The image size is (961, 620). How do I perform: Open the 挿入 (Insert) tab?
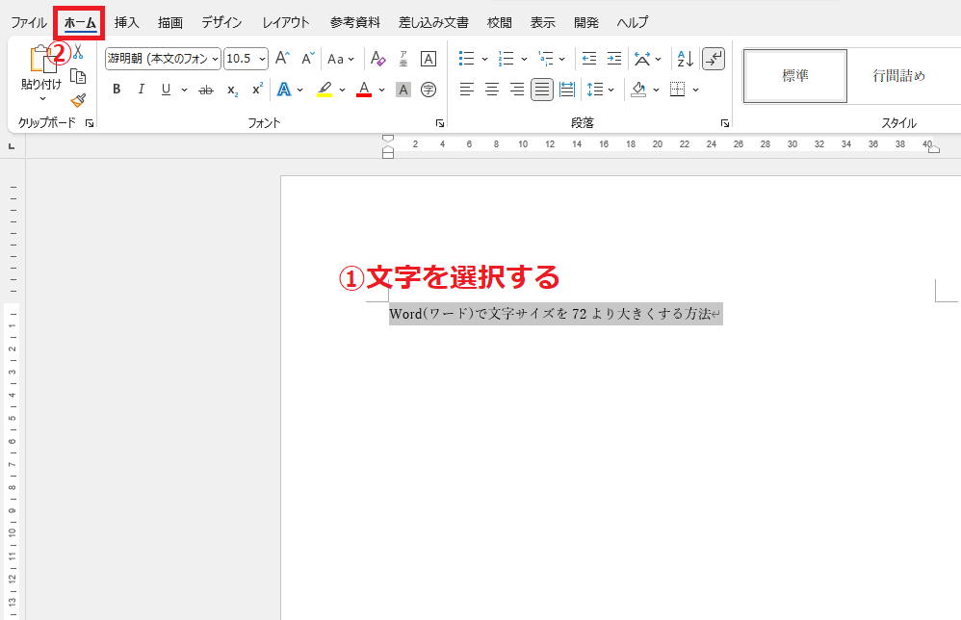(x=126, y=22)
